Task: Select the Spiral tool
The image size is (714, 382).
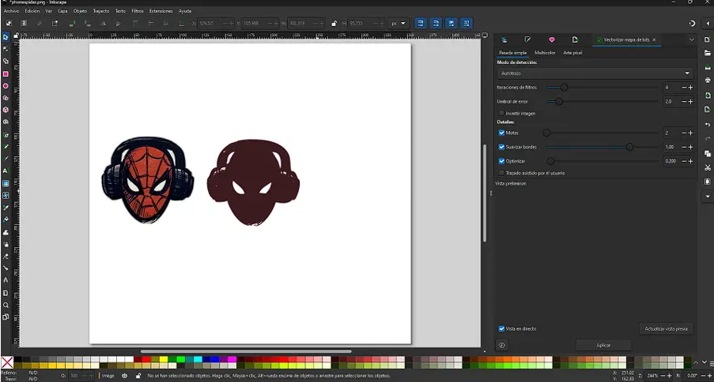Action: tap(6, 122)
